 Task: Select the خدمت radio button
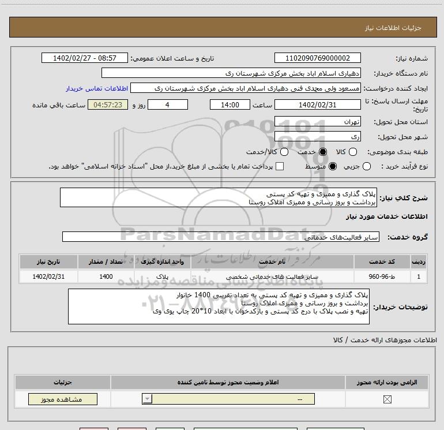pos(323,152)
